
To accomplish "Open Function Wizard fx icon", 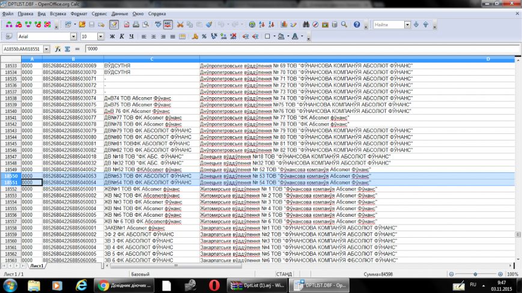I will click(58, 49).
